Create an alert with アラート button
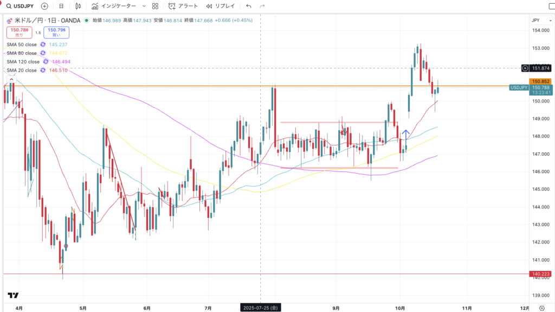The height and width of the screenshot is (312, 555). tap(183, 6)
